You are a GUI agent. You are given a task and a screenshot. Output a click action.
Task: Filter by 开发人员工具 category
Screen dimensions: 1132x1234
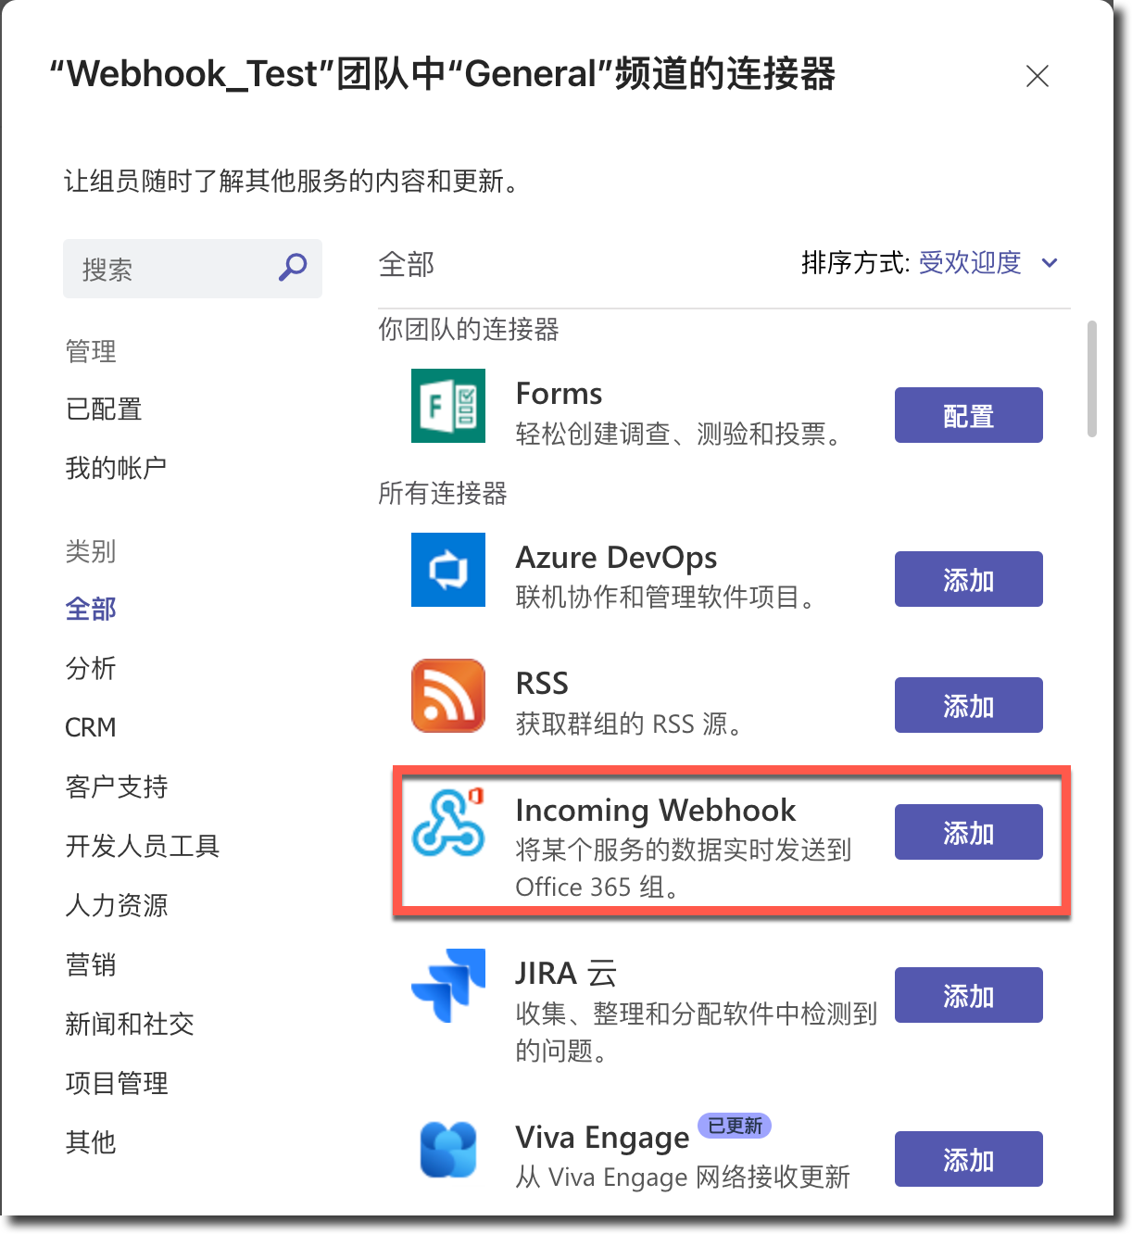pos(142,846)
